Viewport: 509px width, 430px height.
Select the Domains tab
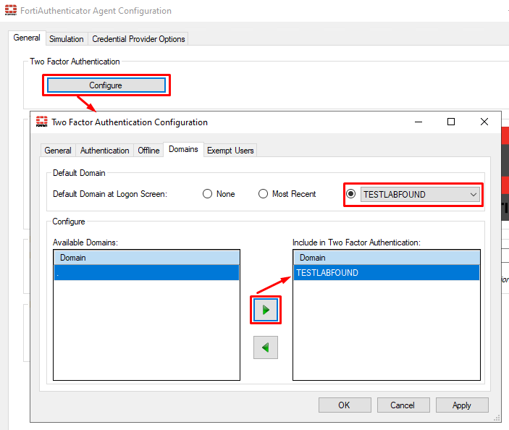point(183,149)
